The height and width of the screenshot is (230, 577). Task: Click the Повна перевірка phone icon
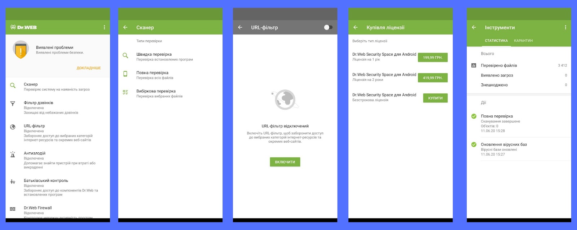pyautogui.click(x=125, y=74)
